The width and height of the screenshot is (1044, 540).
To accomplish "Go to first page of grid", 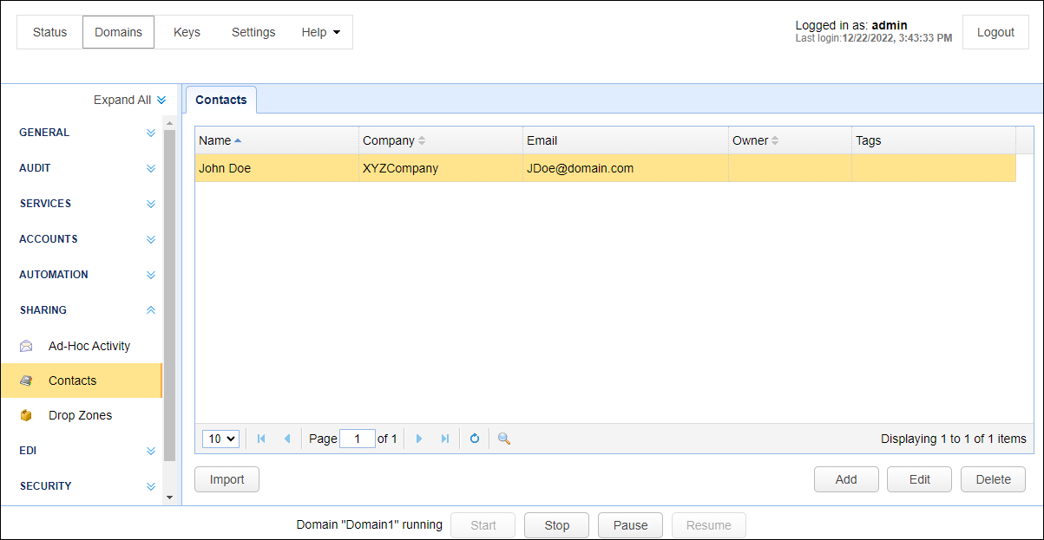I will pos(261,439).
